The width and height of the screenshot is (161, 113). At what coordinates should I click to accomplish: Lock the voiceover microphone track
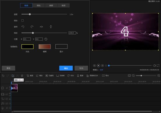coord(7,108)
